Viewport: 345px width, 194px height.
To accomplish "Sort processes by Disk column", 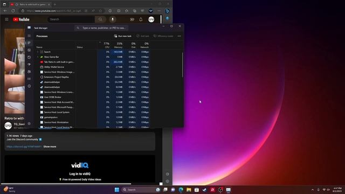I will [133, 45].
